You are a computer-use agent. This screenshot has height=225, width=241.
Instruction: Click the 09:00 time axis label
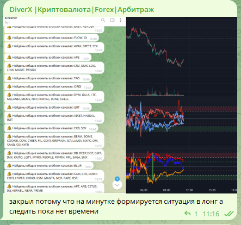point(166,190)
